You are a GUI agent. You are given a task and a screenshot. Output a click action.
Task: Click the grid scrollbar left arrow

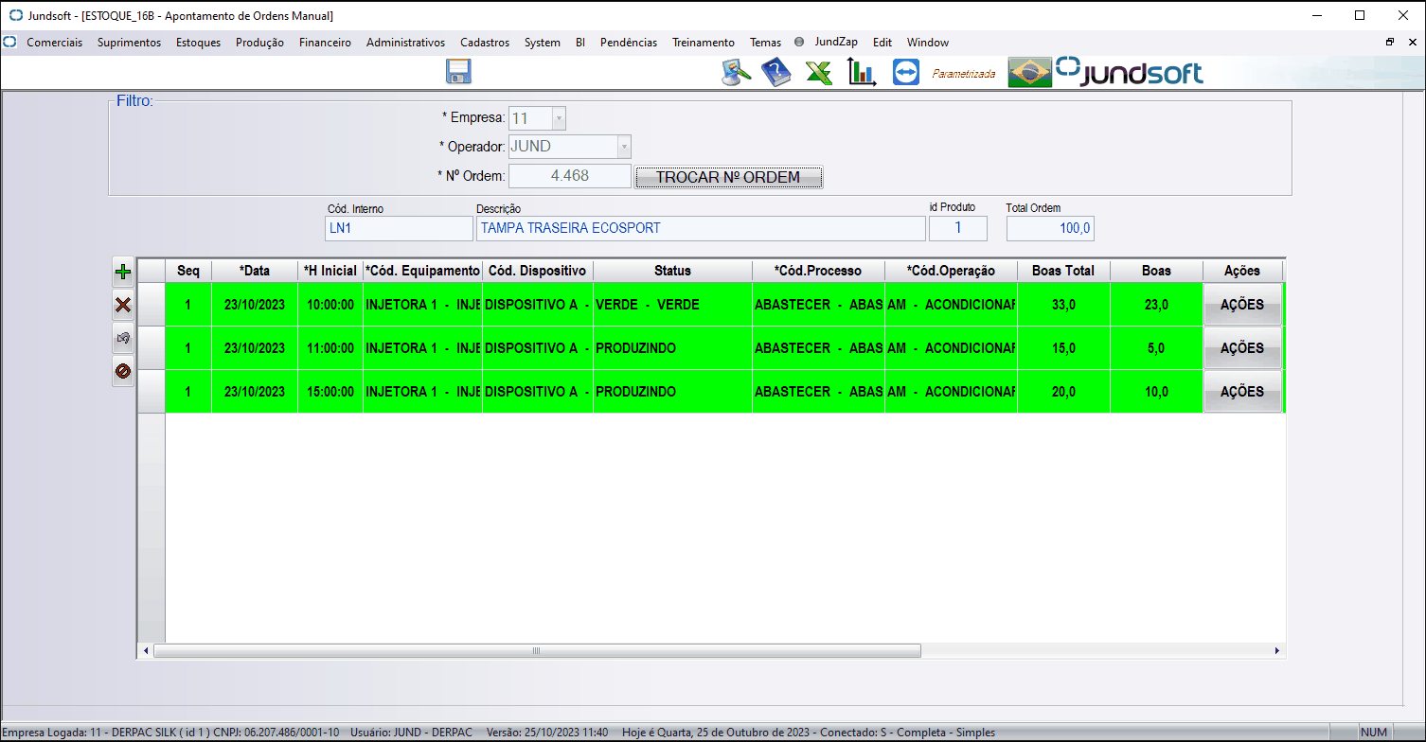[x=146, y=651]
